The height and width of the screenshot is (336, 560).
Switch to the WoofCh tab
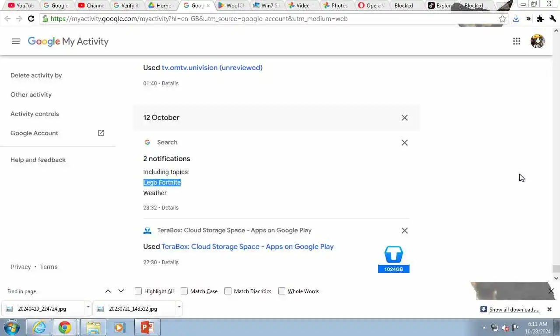click(x=231, y=6)
